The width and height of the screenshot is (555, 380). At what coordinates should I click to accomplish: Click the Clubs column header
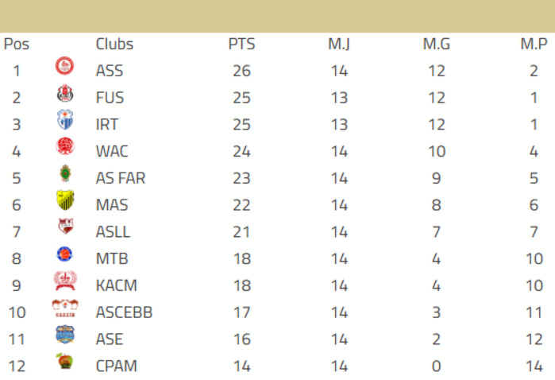[114, 45]
